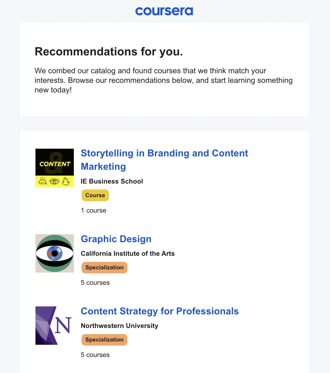Click the brain icon in the Storytelling thumbnail
The height and width of the screenshot is (373, 330).
pyautogui.click(x=43, y=181)
